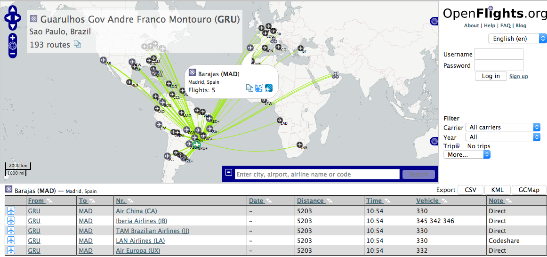The width and height of the screenshot is (547, 257).
Task: Pan the map down with the arrow
Action: [12, 26]
